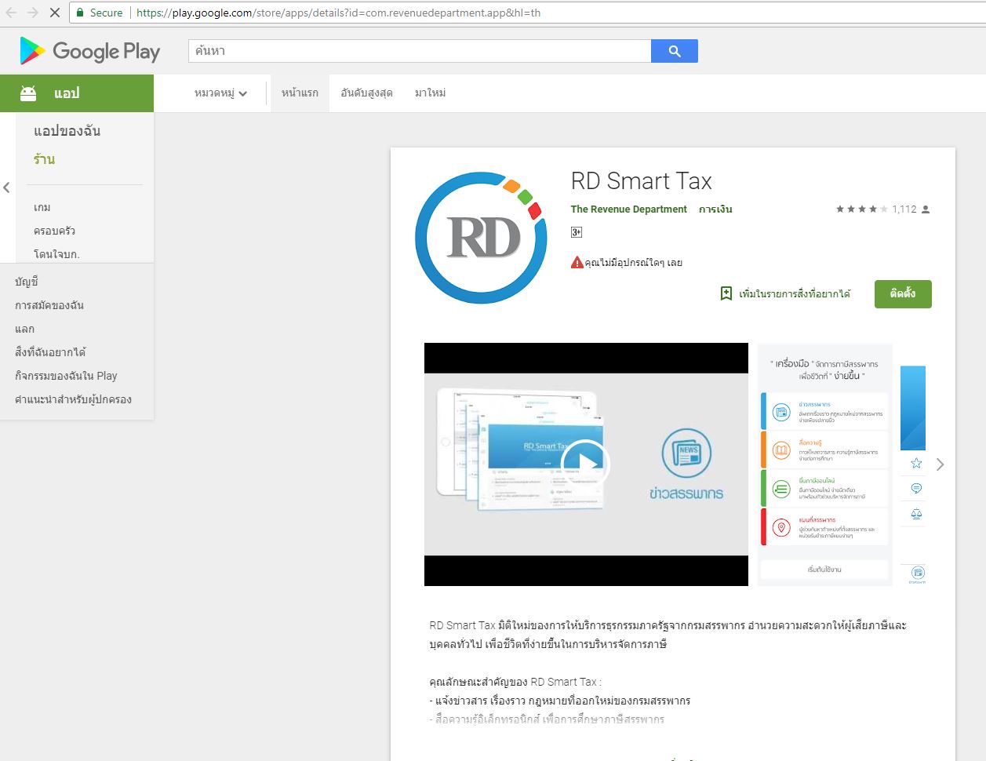The height and width of the screenshot is (761, 986).
Task: Open สิ่งที่ฉันอยากได้ wishlist link
Action: click(50, 352)
